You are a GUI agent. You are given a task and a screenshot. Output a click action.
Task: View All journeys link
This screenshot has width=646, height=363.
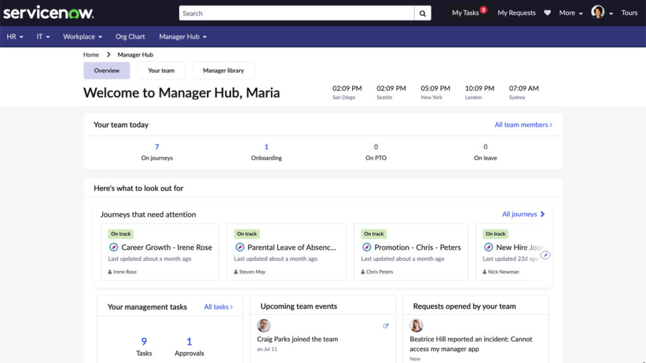pyautogui.click(x=523, y=214)
